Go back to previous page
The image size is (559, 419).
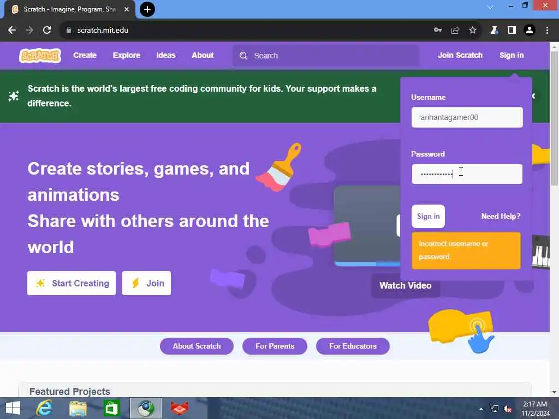click(x=12, y=31)
